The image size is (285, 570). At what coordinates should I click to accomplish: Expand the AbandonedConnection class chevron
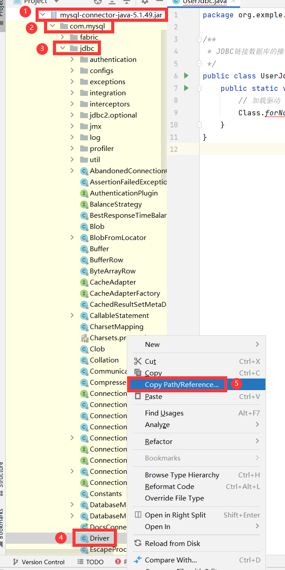(72, 171)
